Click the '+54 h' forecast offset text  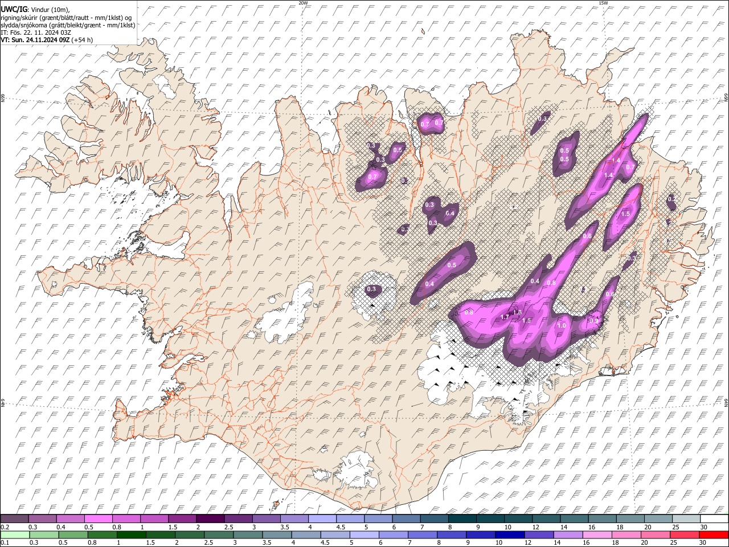[x=83, y=40]
